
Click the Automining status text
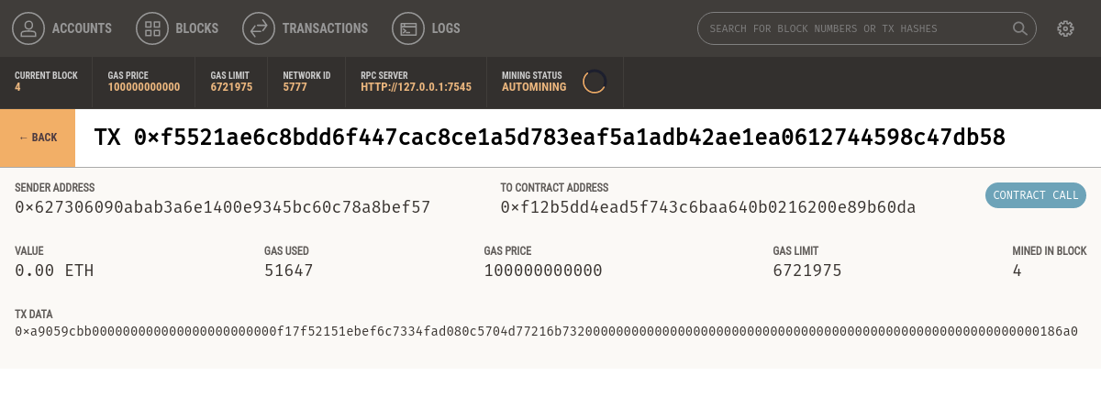534,87
